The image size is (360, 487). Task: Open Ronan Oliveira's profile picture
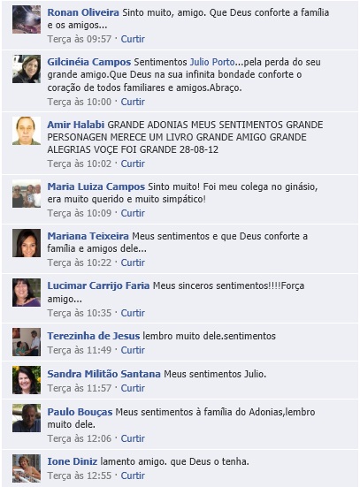point(27,19)
